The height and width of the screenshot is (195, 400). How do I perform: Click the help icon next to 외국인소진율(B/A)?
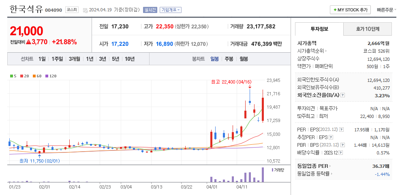[343, 95]
